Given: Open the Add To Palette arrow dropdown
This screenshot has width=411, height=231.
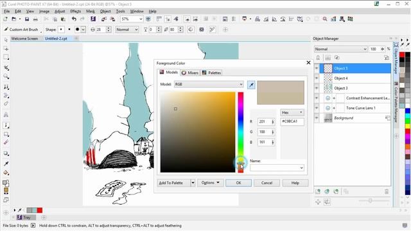Looking at the screenshot, I should click(193, 183).
